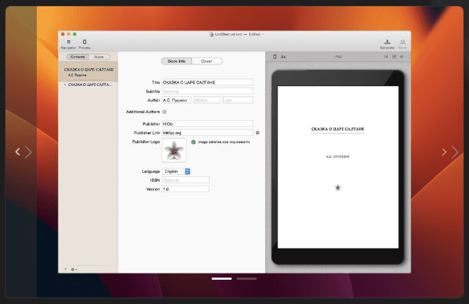The image size is (469, 304).
Task: Open the Untitled.vellum title dropdown chevron
Action: (263, 35)
